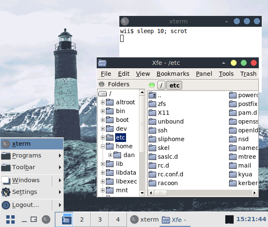Screen dimensions: 268x227
Task: Launch terminal from the taskbar quick-launch icon
Action: pyautogui.click(x=46, y=219)
